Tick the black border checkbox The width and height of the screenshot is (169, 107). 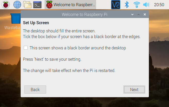pos(26,48)
